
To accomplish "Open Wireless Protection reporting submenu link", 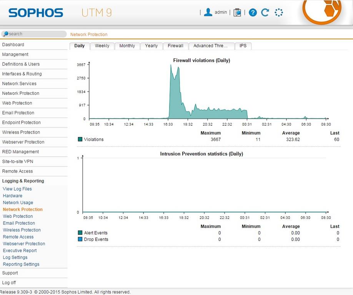I will point(22,230).
